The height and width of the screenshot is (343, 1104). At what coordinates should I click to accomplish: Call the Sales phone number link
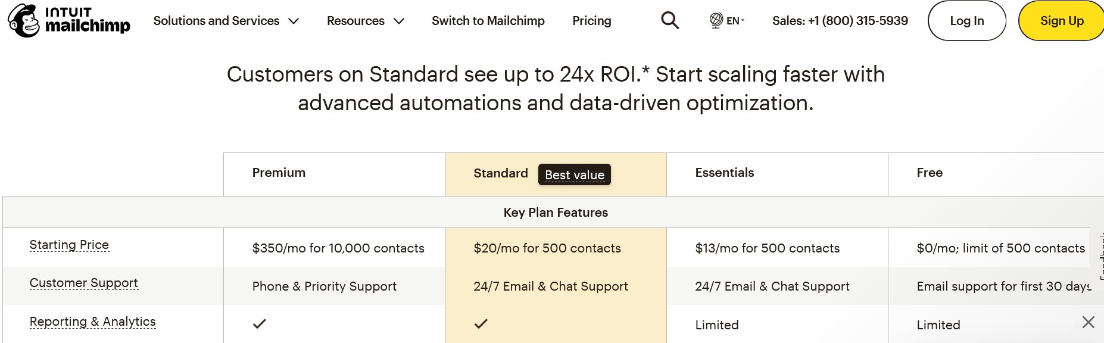(x=840, y=21)
